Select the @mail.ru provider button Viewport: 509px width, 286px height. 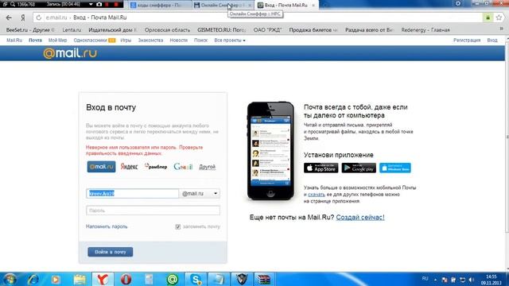pyautogui.click(x=101, y=167)
